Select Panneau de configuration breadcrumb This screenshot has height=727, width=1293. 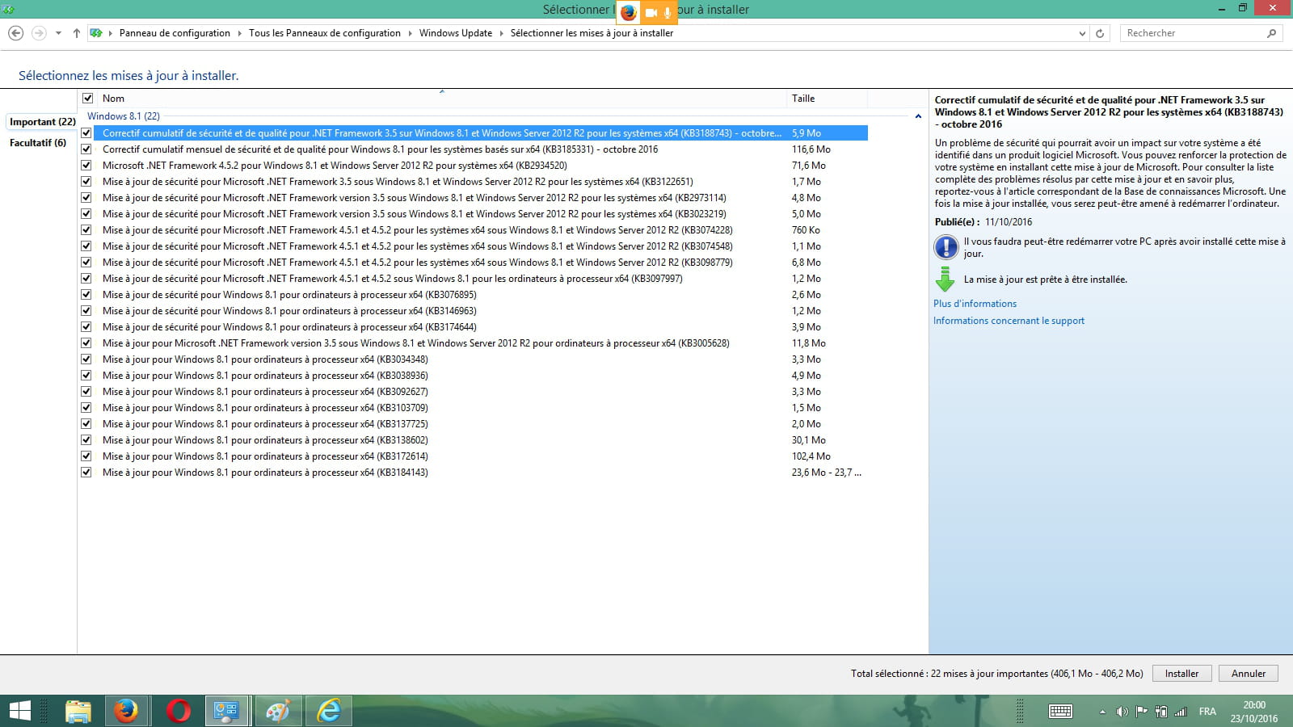coord(175,33)
